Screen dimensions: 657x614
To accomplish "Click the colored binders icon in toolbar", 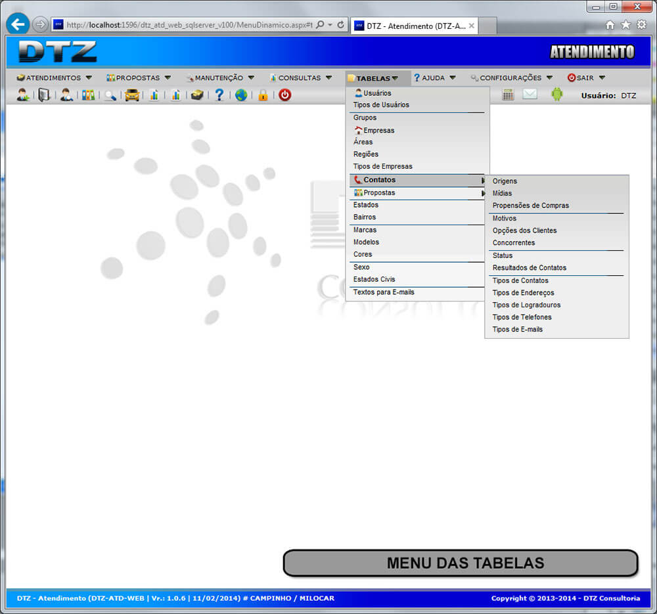I will (x=88, y=95).
